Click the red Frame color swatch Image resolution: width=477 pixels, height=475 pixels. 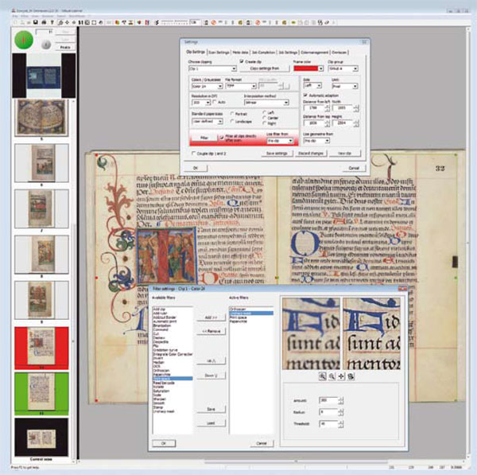306,68
